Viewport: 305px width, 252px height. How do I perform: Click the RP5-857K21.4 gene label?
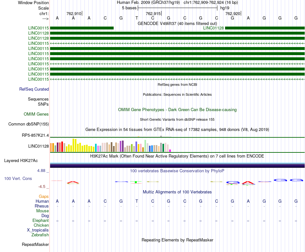click(35, 135)
